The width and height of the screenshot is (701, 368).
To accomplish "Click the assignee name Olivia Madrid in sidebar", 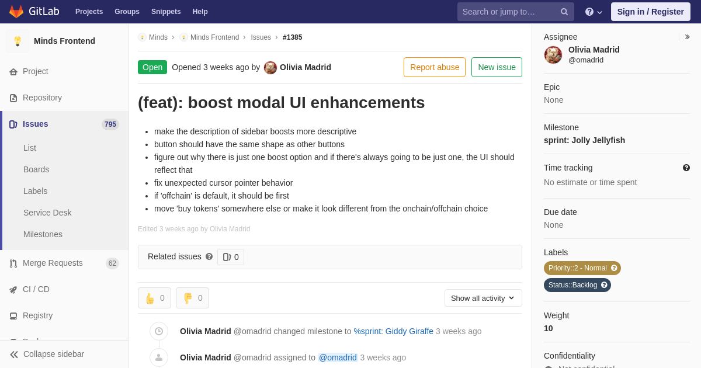I will [x=594, y=50].
